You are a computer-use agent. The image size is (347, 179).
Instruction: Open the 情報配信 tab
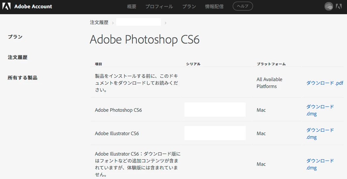coord(214,6)
